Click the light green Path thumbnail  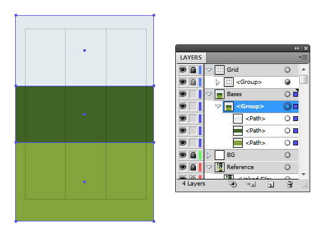[237, 143]
